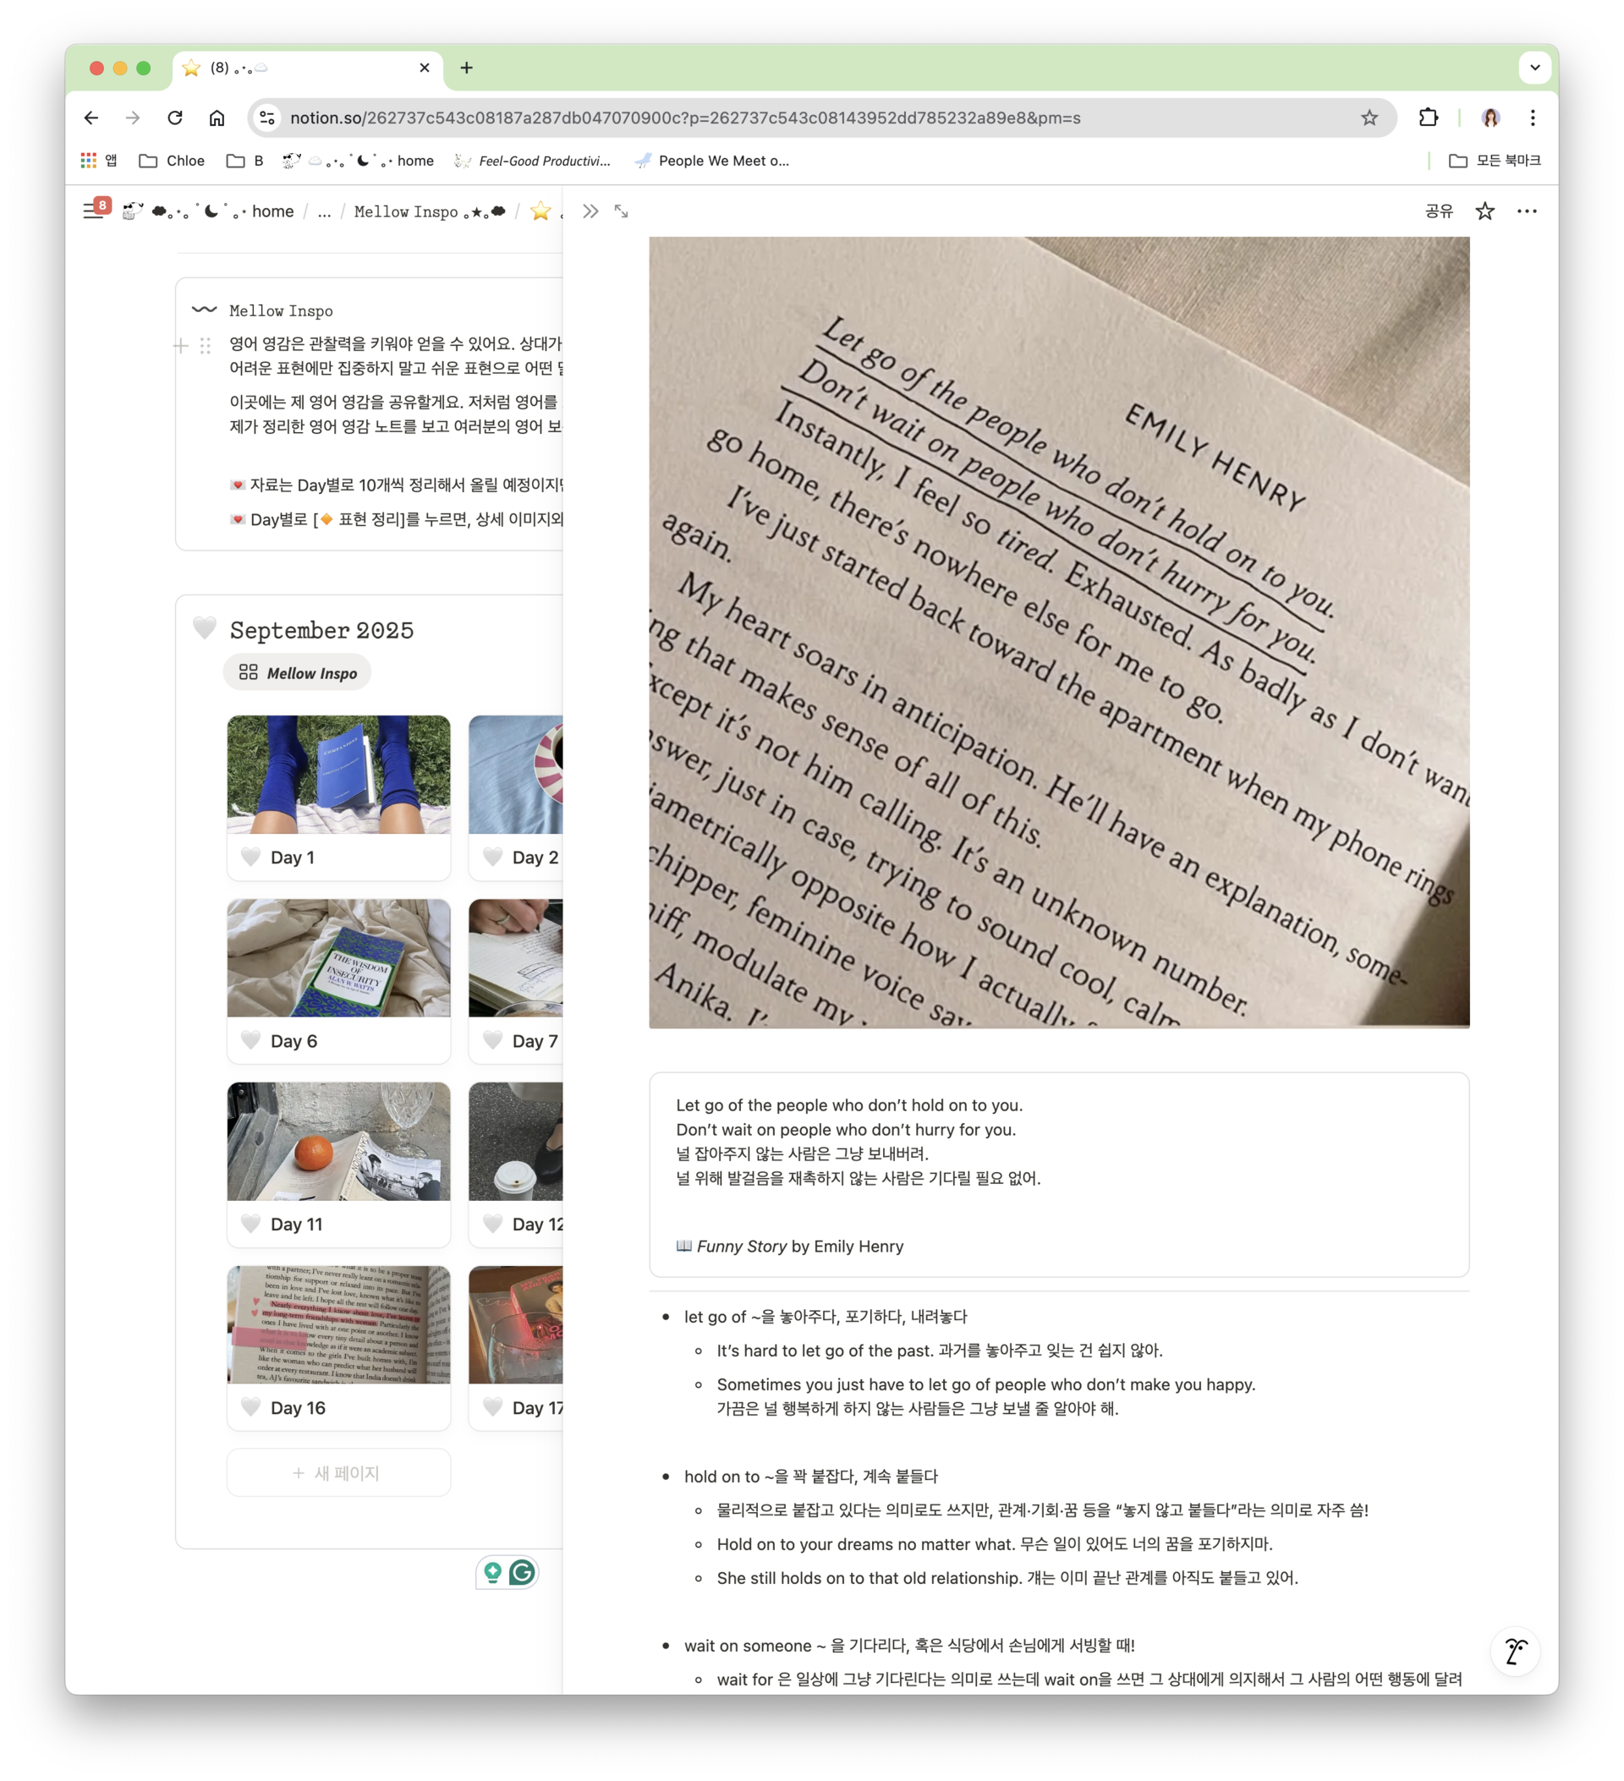Open Notion sidebar hamburger menu
The height and width of the screenshot is (1781, 1624).
[93, 211]
